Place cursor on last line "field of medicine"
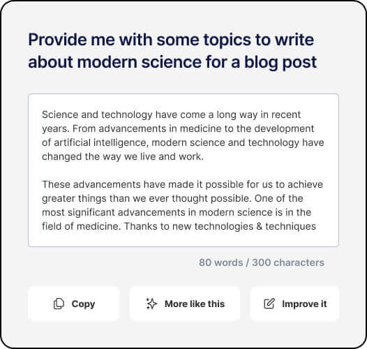367x349 pixels. [x=179, y=226]
